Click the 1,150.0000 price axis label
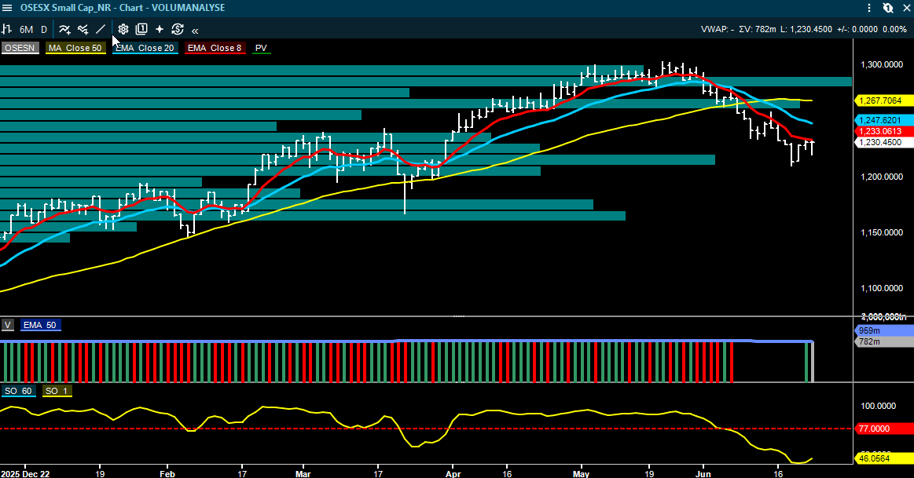This screenshot has height=478, width=914. (x=881, y=232)
